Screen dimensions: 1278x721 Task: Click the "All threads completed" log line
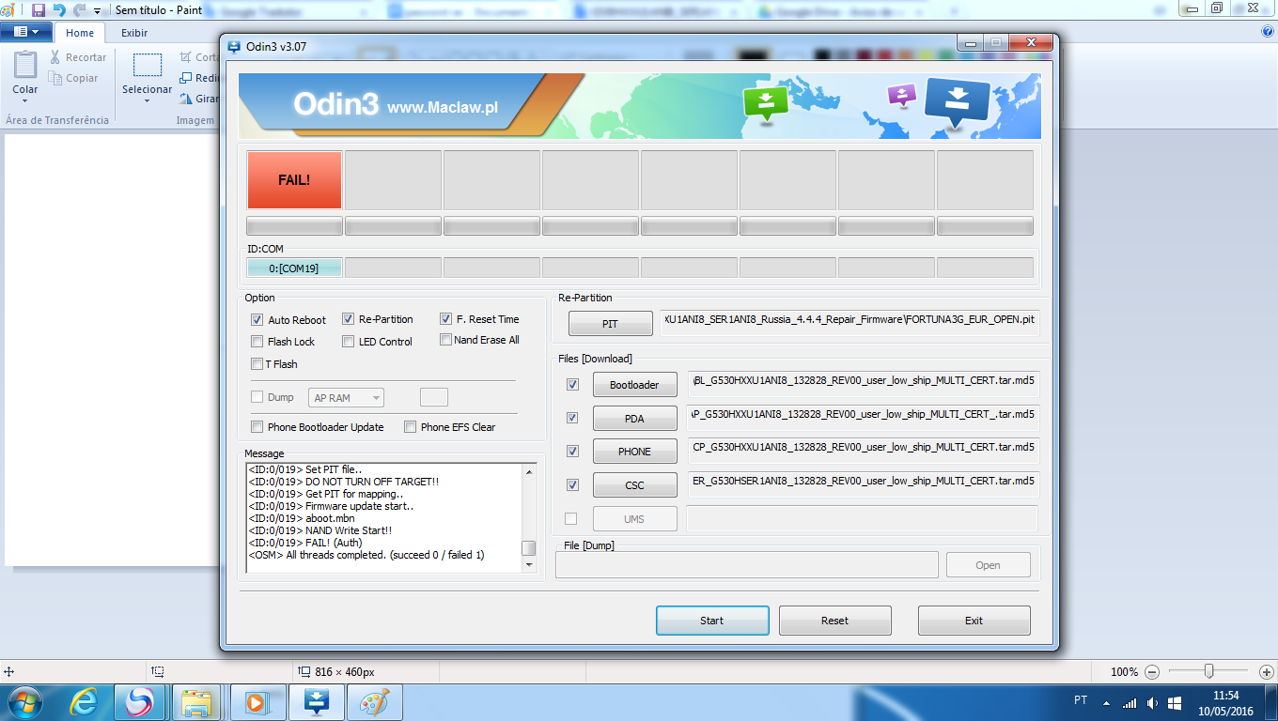[366, 555]
